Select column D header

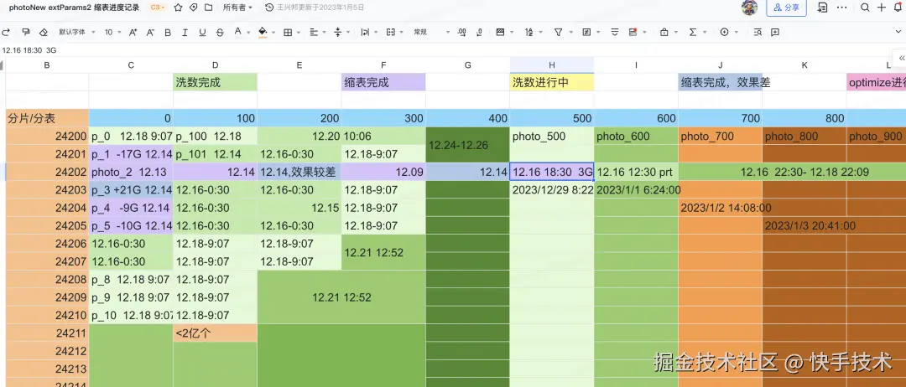[215, 65]
